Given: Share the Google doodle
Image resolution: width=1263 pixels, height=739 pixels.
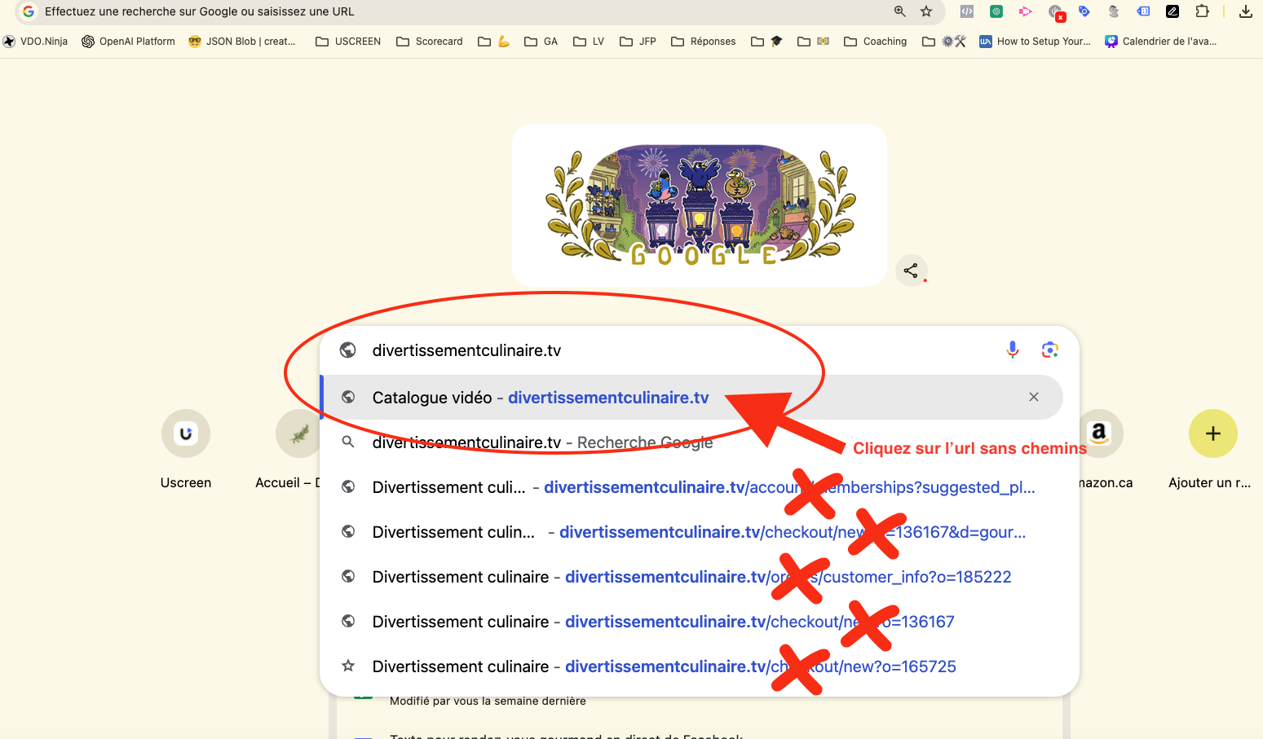Looking at the screenshot, I should [911, 271].
